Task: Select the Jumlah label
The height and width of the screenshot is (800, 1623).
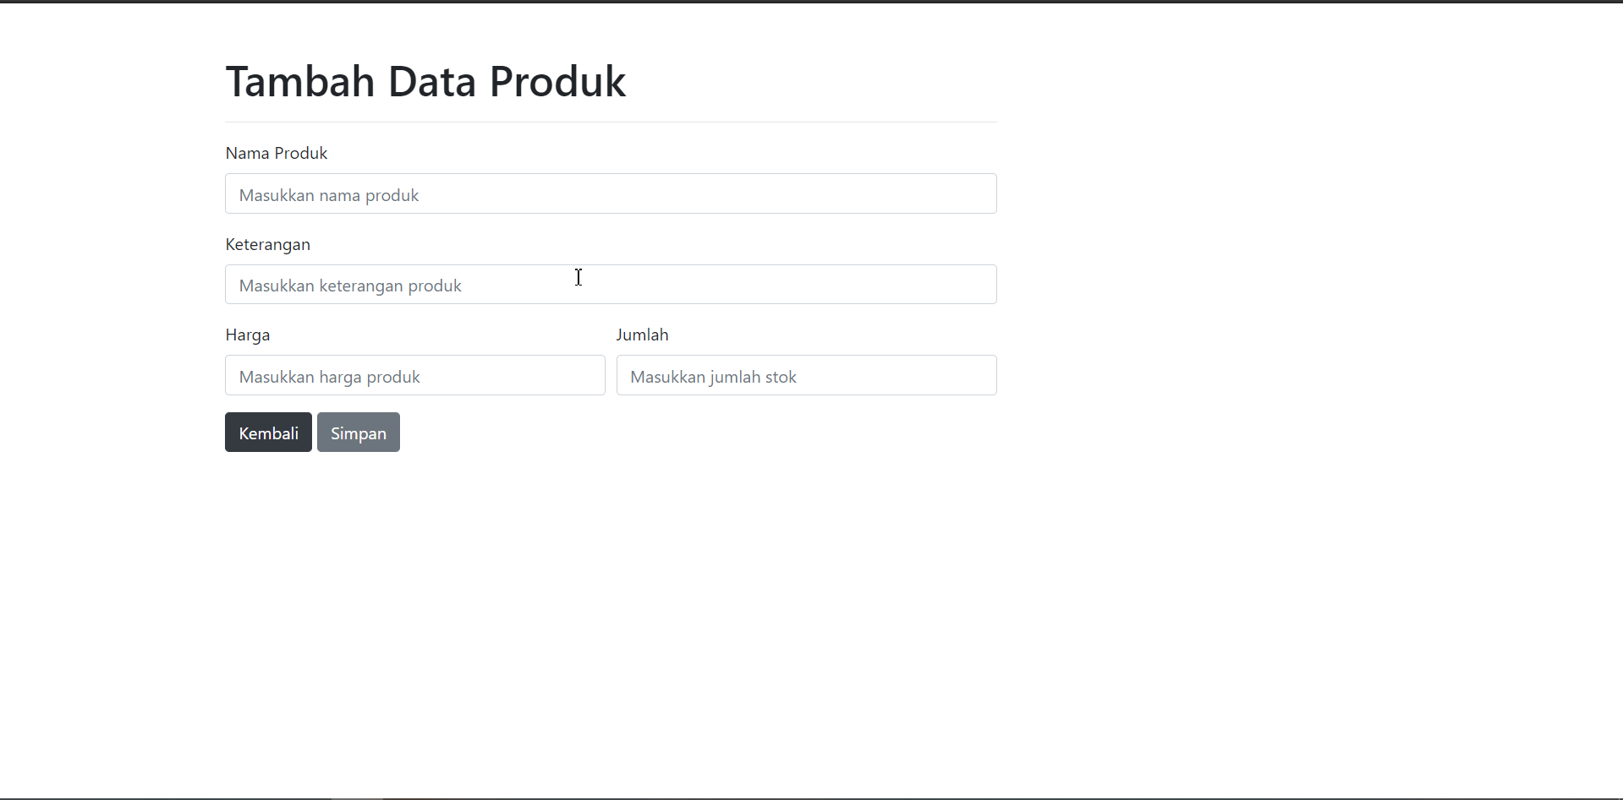Action: (642, 335)
